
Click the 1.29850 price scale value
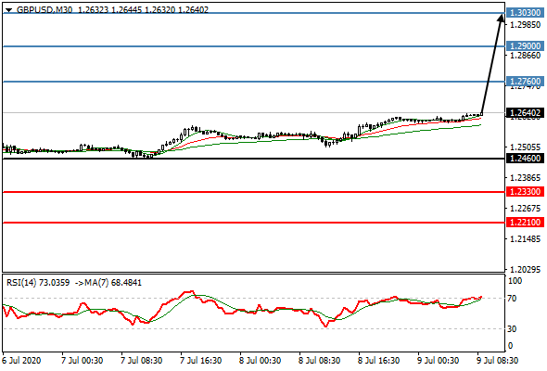coord(526,25)
